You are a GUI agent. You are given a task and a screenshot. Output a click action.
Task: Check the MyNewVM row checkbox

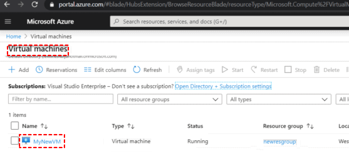[x=15, y=141]
